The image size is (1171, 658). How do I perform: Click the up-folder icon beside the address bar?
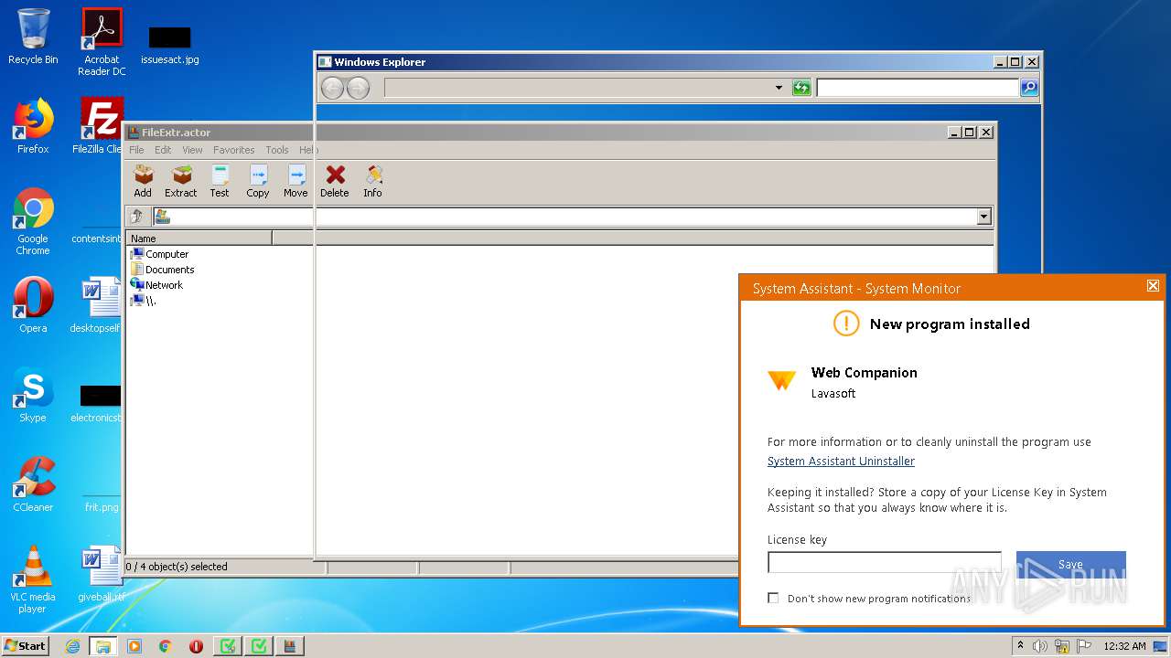point(137,217)
